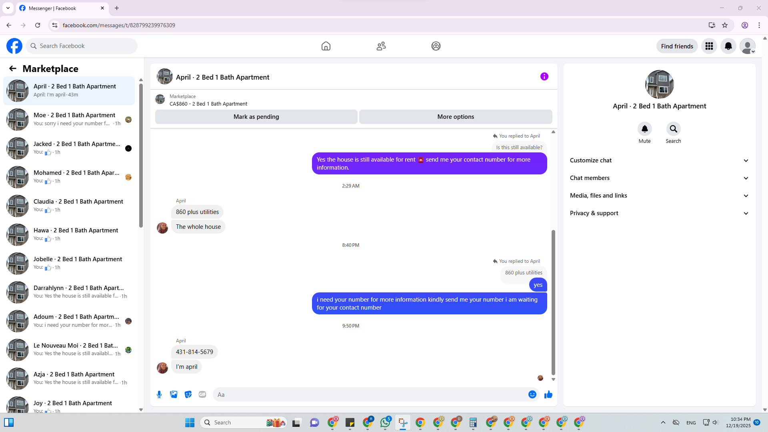The image size is (768, 432).
Task: Click the voice clip microphone icon
Action: tap(159, 394)
